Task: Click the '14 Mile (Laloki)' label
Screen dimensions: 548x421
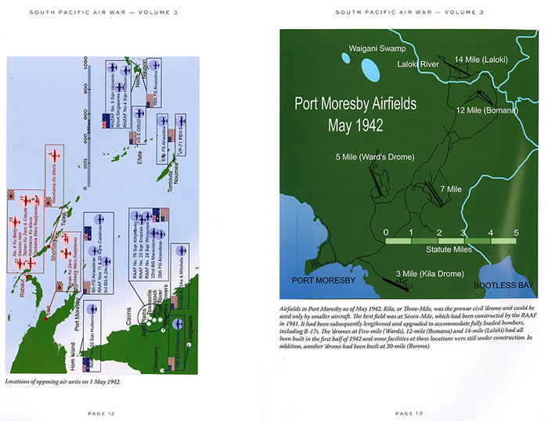Action: [481, 59]
